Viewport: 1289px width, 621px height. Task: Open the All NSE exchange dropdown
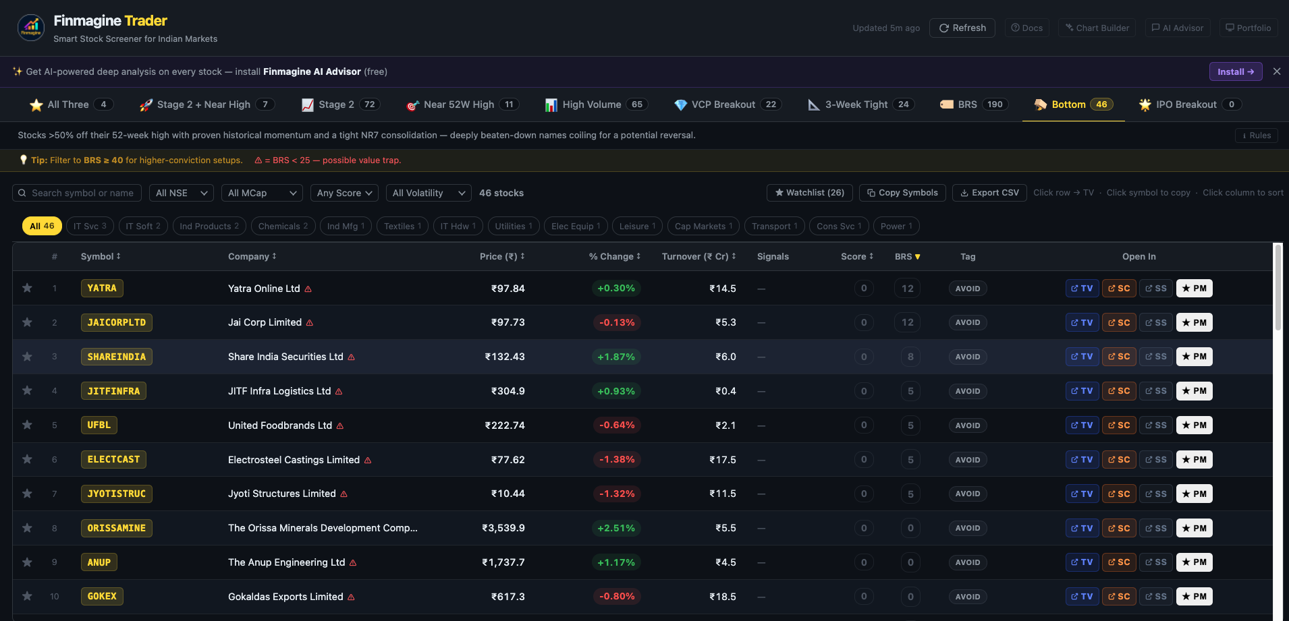181,193
